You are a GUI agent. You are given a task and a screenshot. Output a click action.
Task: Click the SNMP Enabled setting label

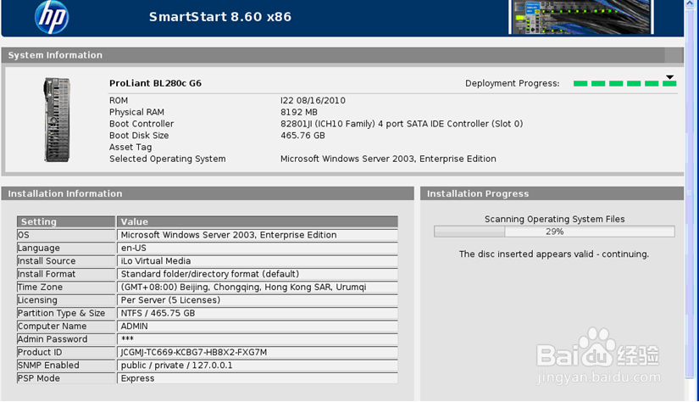coord(48,366)
